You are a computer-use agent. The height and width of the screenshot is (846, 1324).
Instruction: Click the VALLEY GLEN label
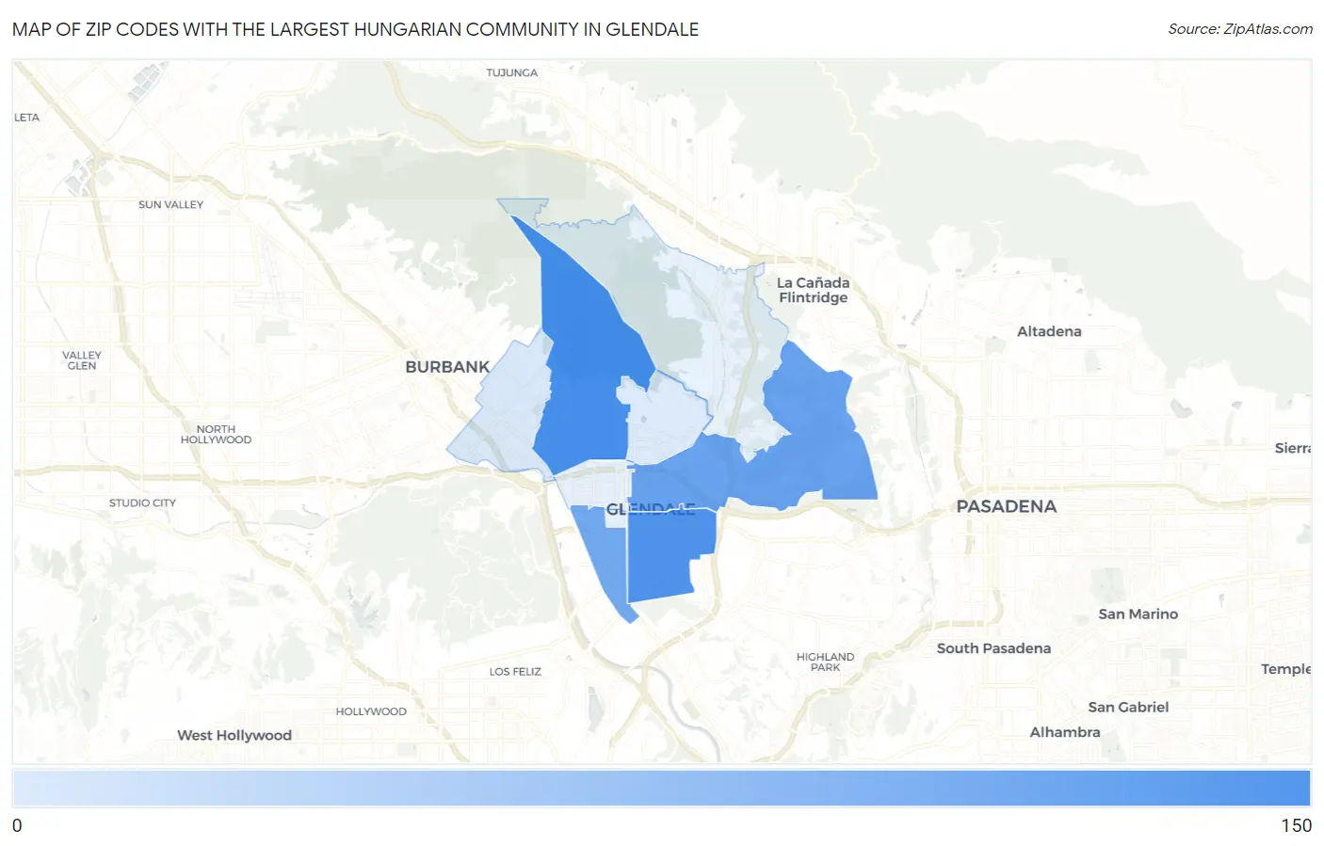[x=82, y=360]
